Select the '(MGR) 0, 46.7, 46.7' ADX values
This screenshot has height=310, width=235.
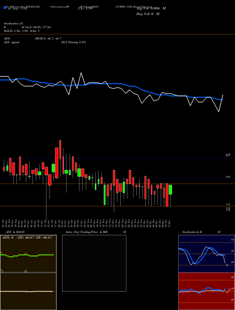[x=48, y=39]
